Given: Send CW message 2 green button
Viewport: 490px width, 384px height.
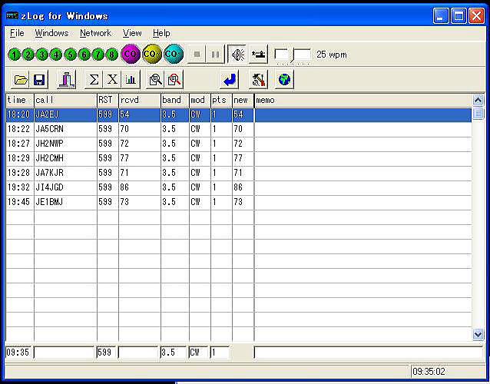Looking at the screenshot, I should click(28, 55).
